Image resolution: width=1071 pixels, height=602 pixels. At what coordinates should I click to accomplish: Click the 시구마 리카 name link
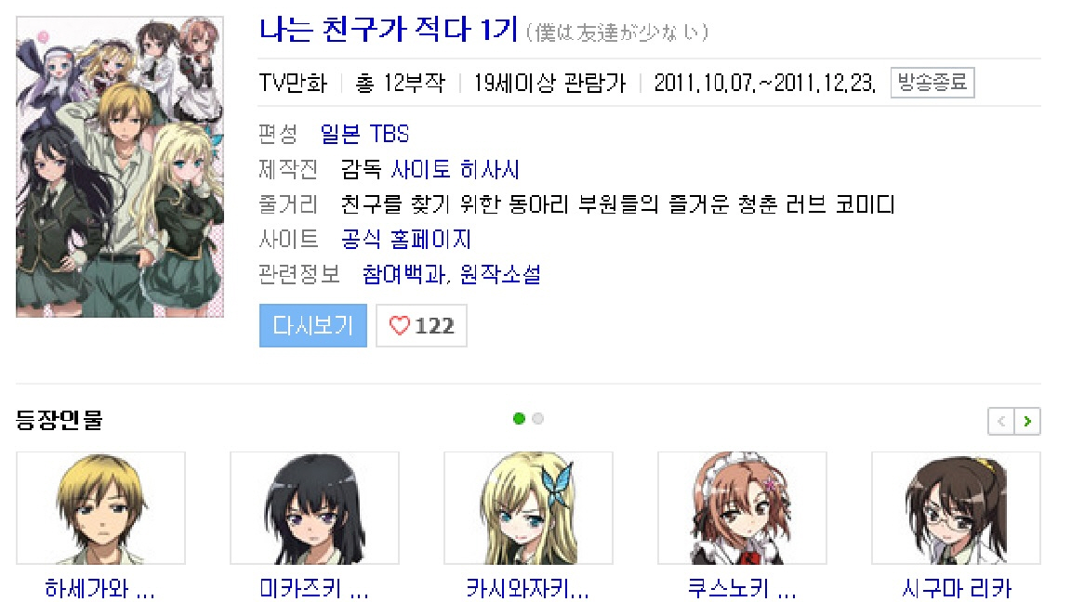957,588
